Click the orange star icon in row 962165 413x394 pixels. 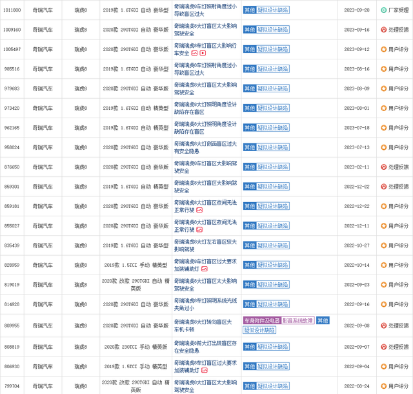click(x=384, y=128)
